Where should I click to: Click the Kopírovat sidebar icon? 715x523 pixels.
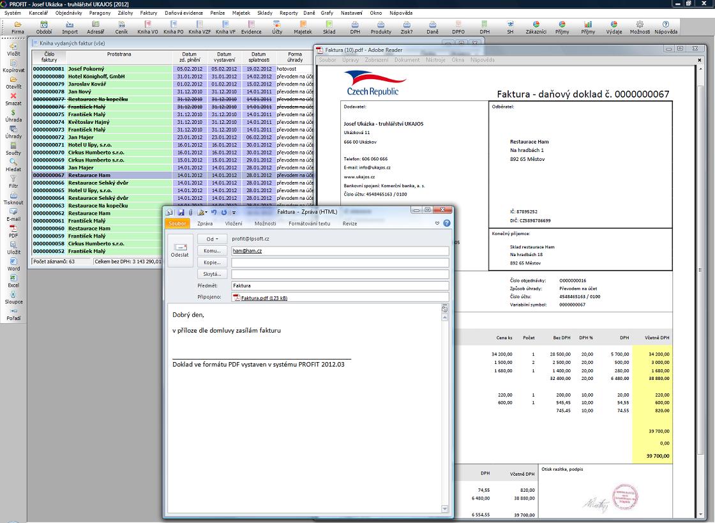point(13,66)
